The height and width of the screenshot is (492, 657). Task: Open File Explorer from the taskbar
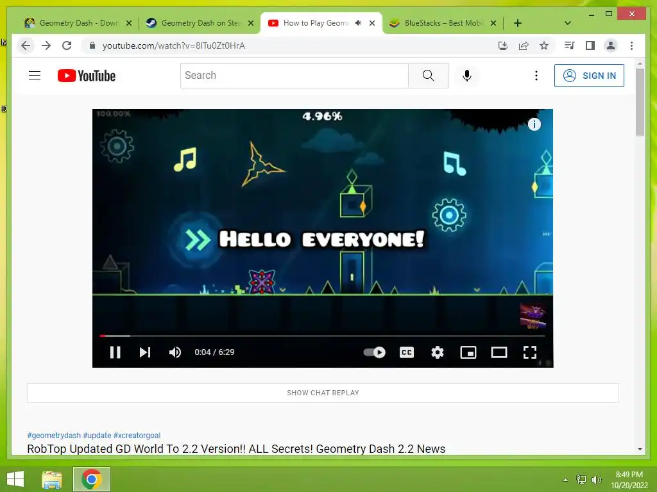pyautogui.click(x=52, y=479)
